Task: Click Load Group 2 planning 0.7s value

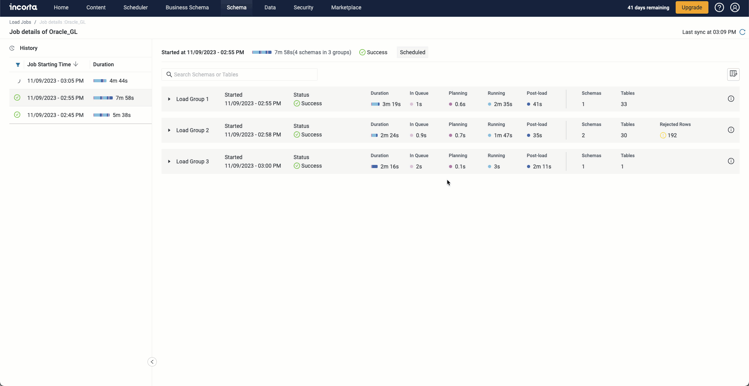Action: tap(460, 135)
